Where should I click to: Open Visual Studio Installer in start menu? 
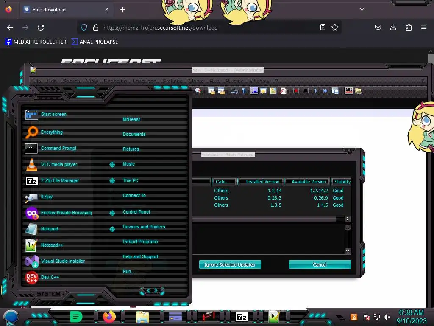55,261
